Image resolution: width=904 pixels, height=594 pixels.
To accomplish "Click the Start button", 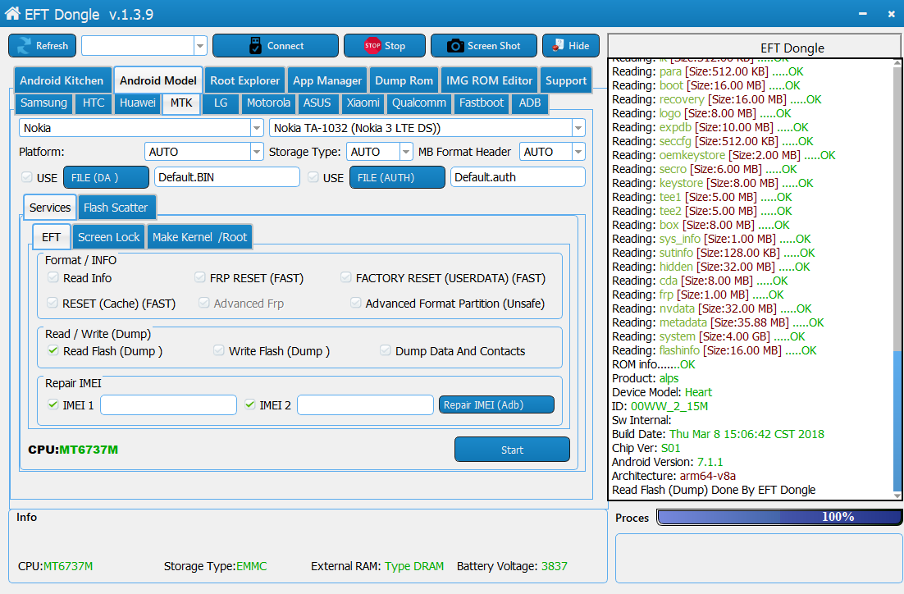I will pyautogui.click(x=512, y=450).
